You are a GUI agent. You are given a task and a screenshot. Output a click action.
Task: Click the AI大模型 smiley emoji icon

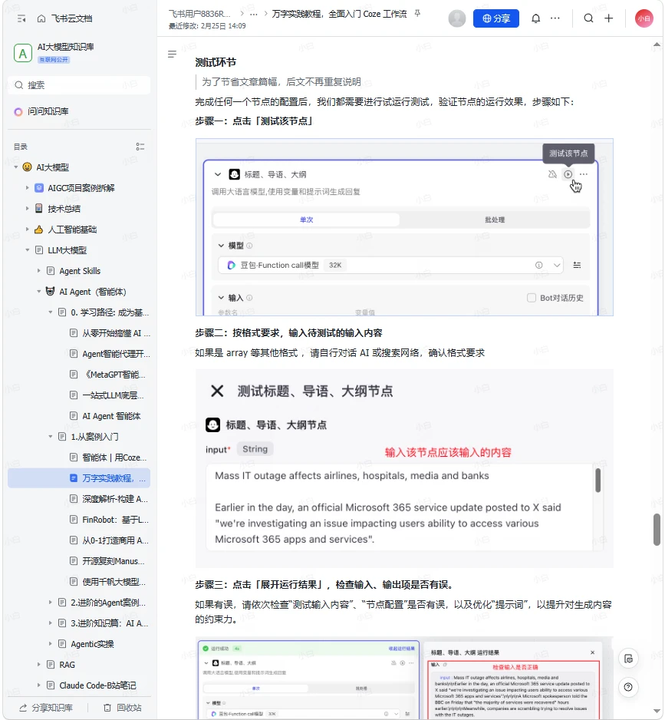28,167
